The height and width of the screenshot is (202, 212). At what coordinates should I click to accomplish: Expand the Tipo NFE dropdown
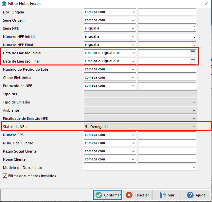(140, 94)
